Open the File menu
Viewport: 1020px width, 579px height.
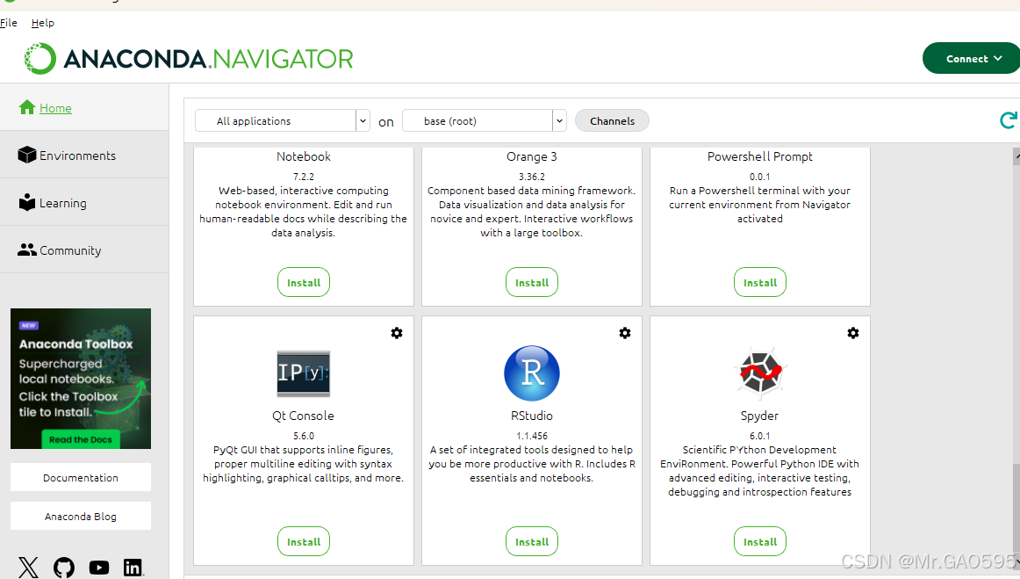pyautogui.click(x=9, y=23)
